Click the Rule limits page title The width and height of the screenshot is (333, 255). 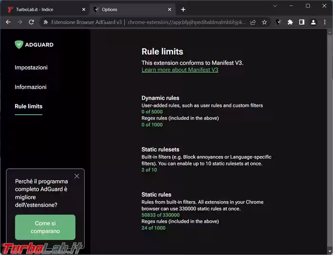click(162, 51)
